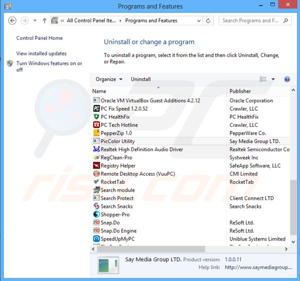Select the Search Protect entry name
This screenshot has height=281, width=300.
point(117,198)
